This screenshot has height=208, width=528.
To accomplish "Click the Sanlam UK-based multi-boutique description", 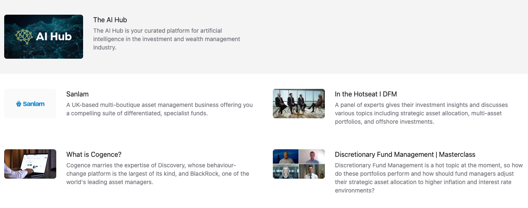I will click(x=159, y=109).
